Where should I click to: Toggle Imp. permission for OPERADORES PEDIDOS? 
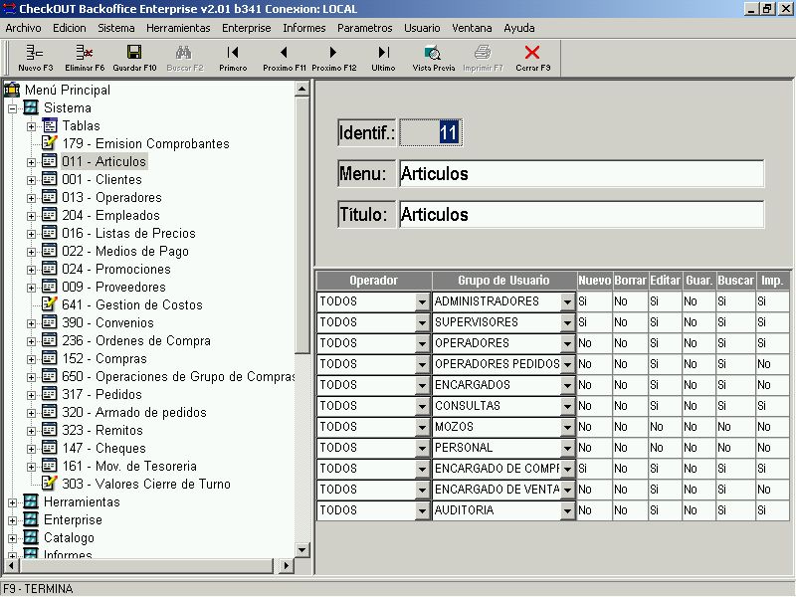pyautogui.click(x=773, y=364)
